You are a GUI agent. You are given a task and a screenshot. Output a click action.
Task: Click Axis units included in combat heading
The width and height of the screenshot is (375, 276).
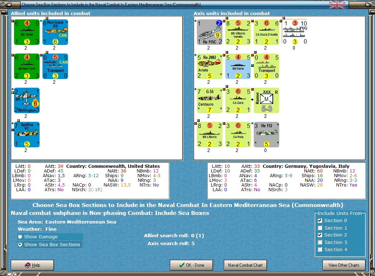pyautogui.click(x=232, y=14)
